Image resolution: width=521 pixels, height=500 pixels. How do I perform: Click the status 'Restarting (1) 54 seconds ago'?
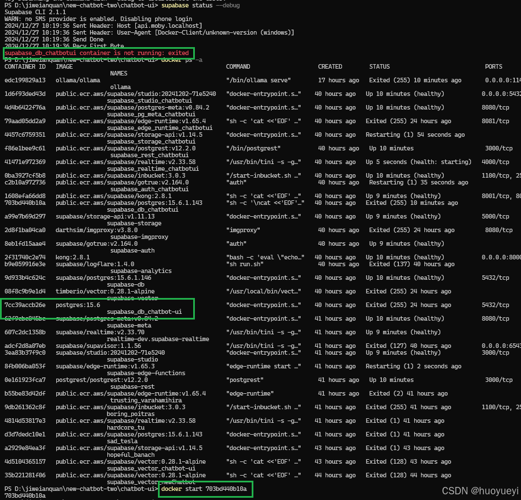pyautogui.click(x=415, y=135)
